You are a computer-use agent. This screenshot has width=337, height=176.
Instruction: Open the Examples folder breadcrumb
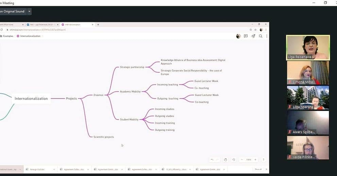click(x=7, y=36)
